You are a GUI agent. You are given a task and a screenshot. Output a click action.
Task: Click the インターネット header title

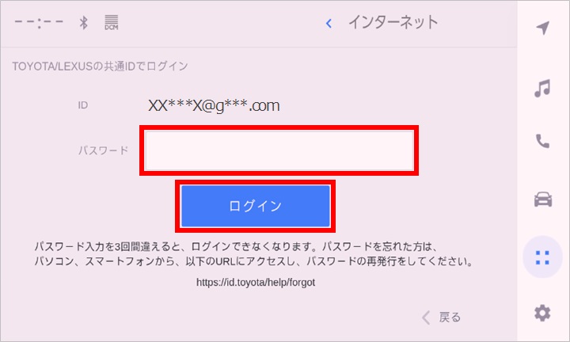pos(393,22)
